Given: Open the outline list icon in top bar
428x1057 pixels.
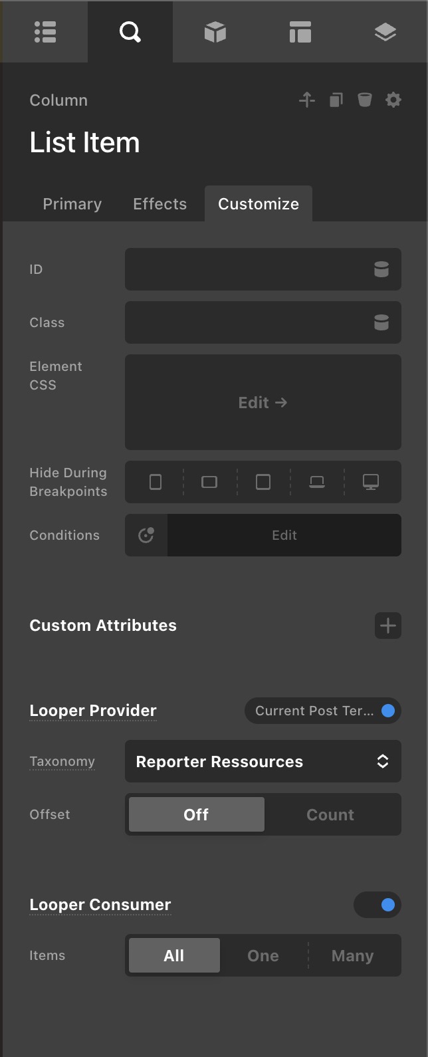Looking at the screenshot, I should (45, 32).
